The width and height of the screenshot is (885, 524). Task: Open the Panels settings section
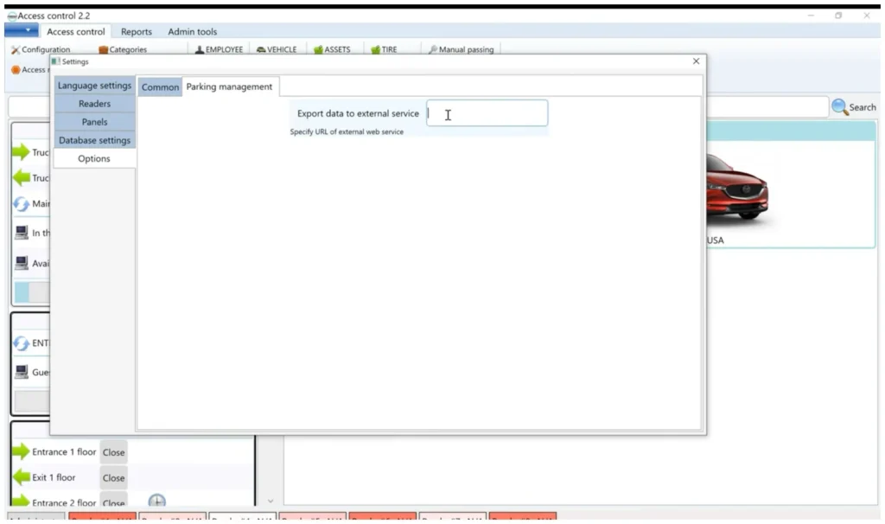(94, 122)
